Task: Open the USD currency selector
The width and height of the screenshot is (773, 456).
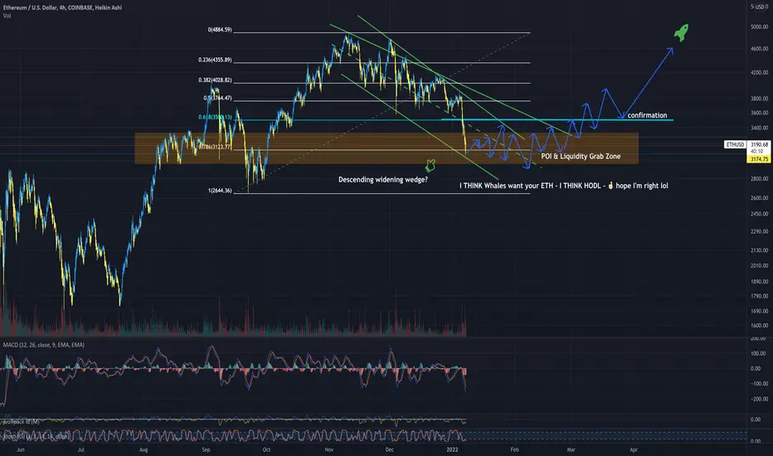Action: click(759, 7)
